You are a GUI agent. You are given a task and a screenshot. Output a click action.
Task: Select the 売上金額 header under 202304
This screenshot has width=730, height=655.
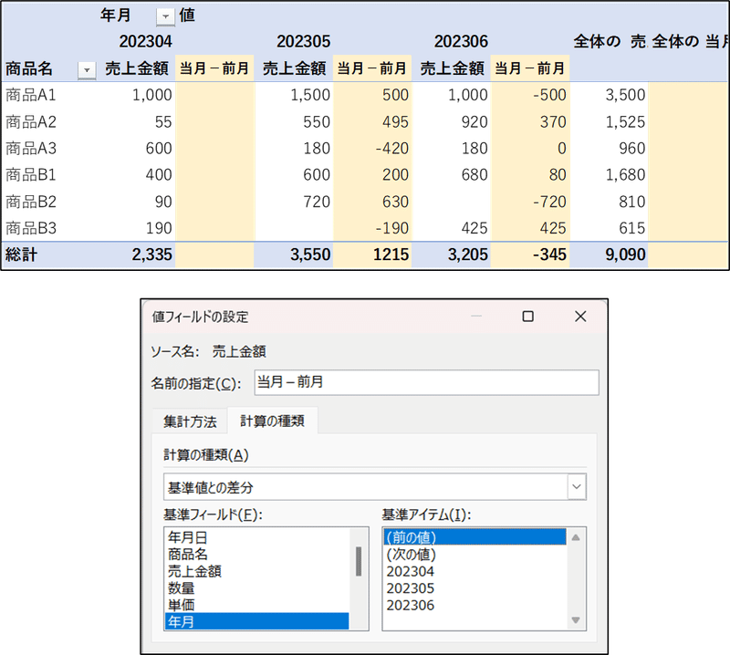click(136, 68)
